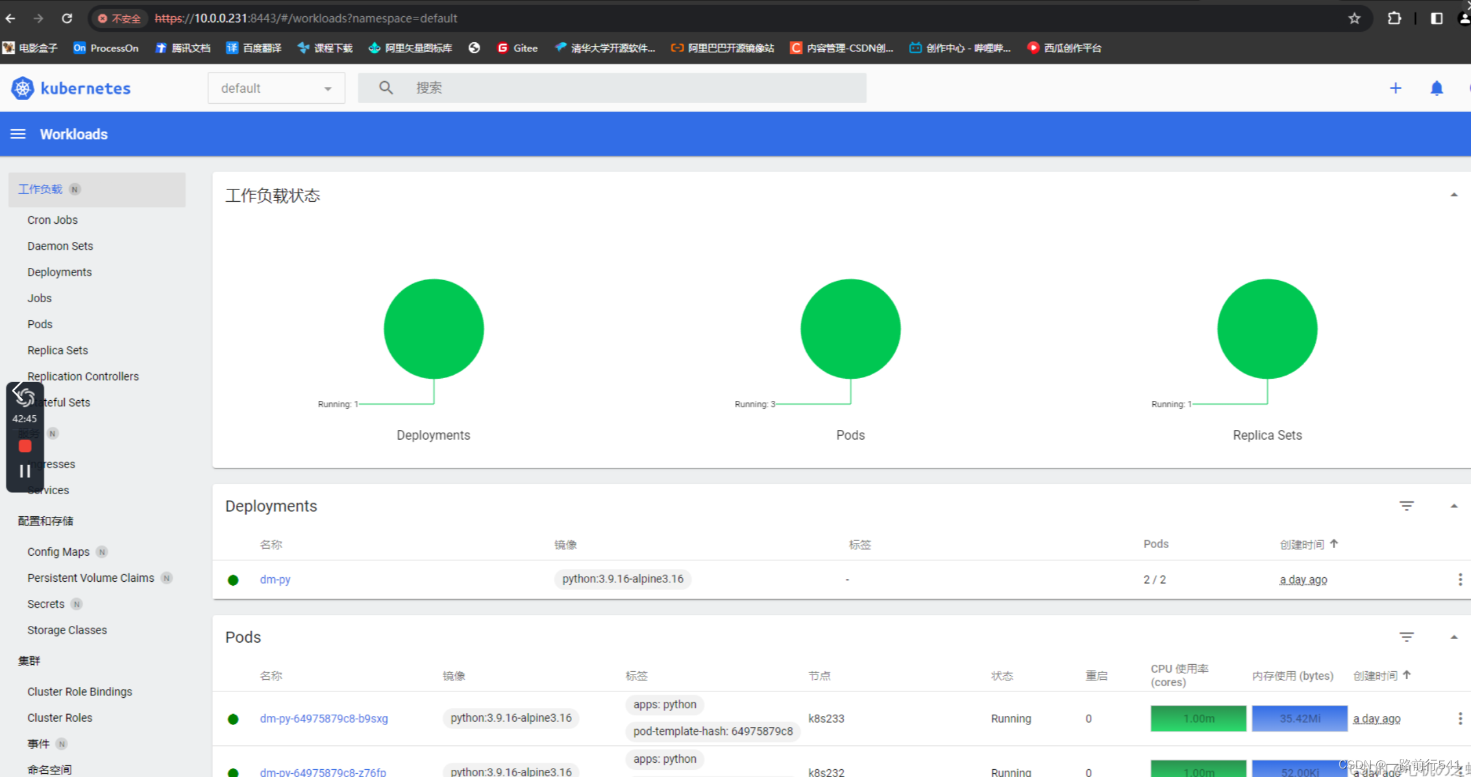Click the plus create resource icon
Viewport: 1471px width, 777px height.
click(x=1395, y=88)
